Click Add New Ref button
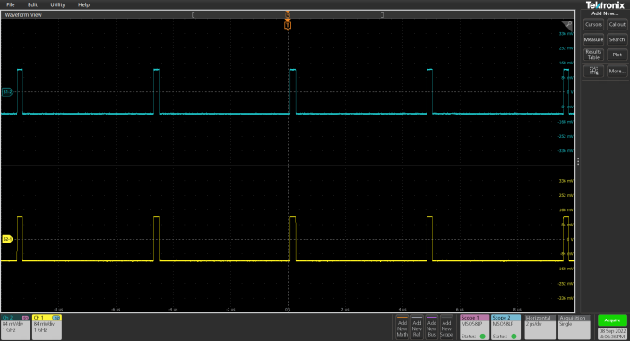Viewport: 630px width, 341px height. pos(417,328)
